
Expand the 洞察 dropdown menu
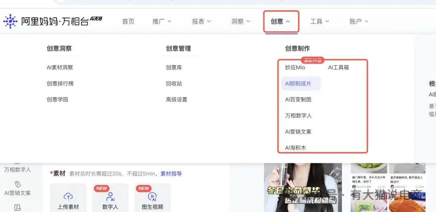241,21
